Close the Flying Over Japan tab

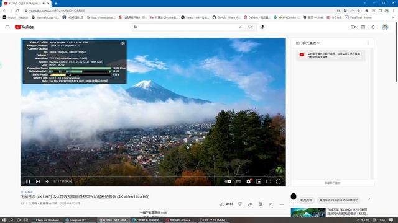tap(48, 4)
